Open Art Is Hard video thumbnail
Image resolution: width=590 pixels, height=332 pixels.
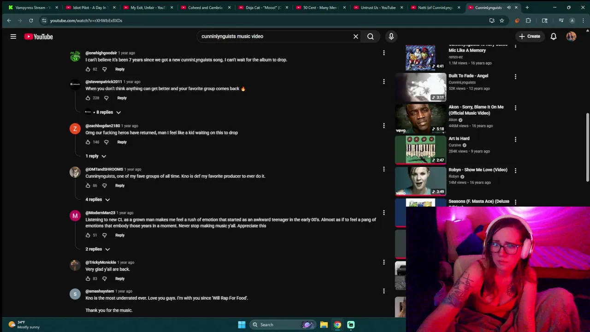pyautogui.click(x=420, y=150)
